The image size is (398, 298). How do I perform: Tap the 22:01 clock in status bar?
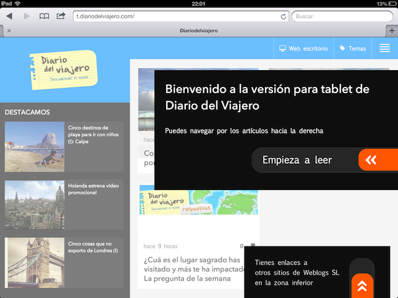point(198,4)
